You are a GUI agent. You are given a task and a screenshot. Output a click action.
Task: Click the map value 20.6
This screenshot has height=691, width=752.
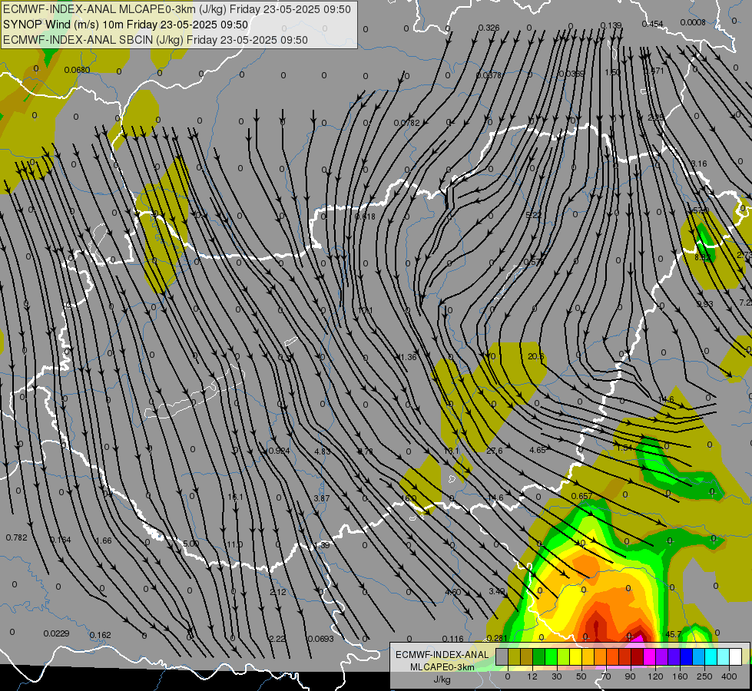[x=535, y=356]
